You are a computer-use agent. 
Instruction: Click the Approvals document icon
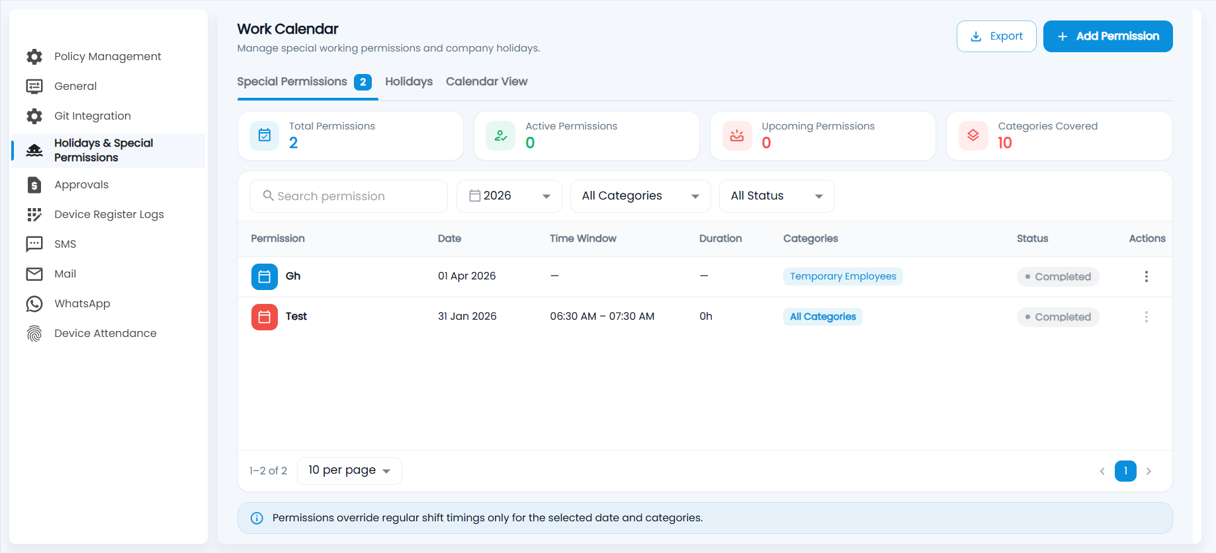[x=34, y=185]
